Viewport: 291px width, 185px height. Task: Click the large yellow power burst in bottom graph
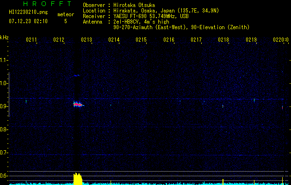point(78,179)
